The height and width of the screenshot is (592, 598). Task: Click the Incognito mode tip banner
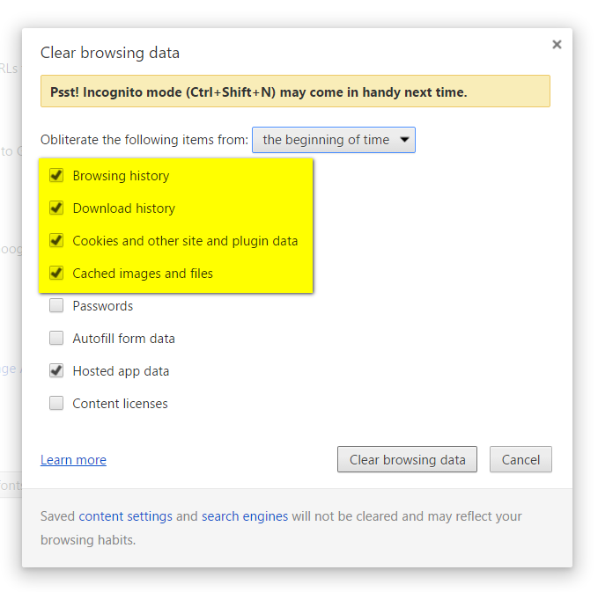point(295,91)
